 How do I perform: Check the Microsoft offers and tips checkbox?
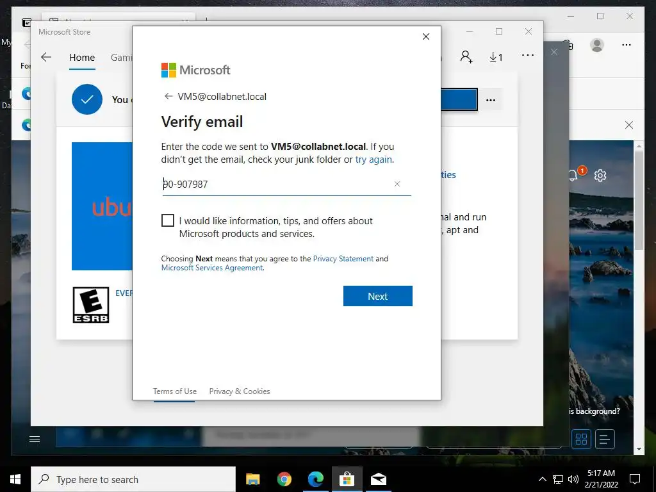point(168,220)
